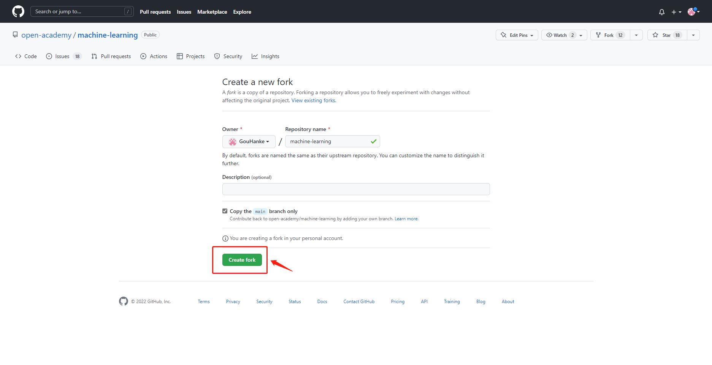Click the footer GitHub logo
The image size is (712, 365).
pos(124,301)
